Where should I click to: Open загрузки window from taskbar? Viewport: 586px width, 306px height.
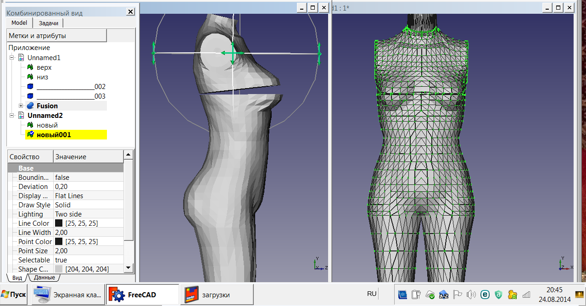(x=217, y=295)
